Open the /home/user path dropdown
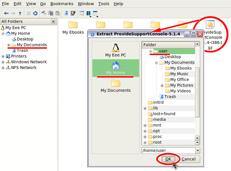The width and height of the screenshot is (231, 171). pyautogui.click(x=198, y=151)
